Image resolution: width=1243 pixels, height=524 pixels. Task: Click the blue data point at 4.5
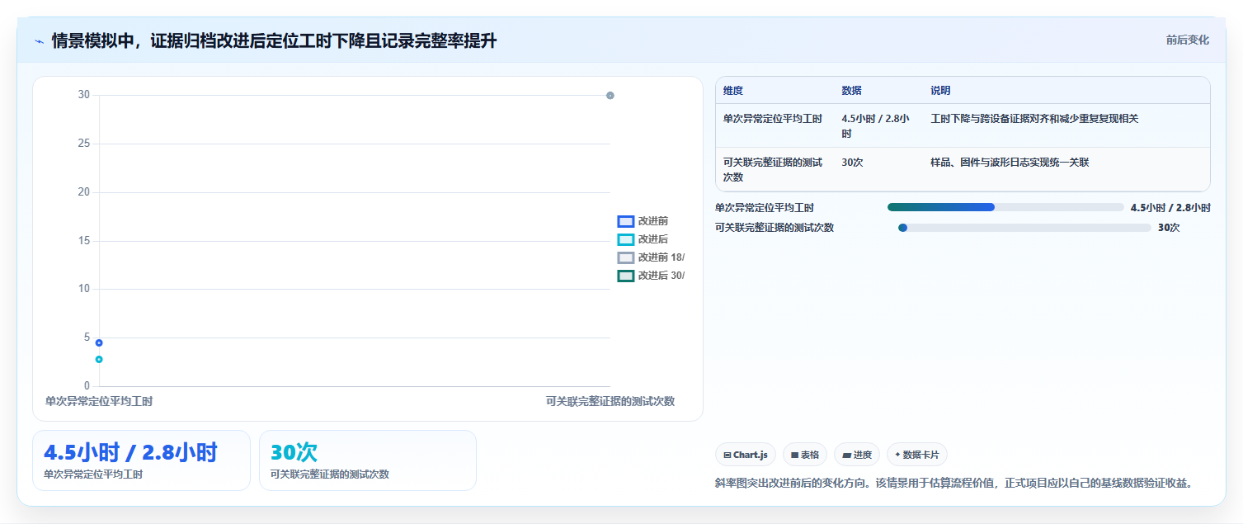coord(99,342)
